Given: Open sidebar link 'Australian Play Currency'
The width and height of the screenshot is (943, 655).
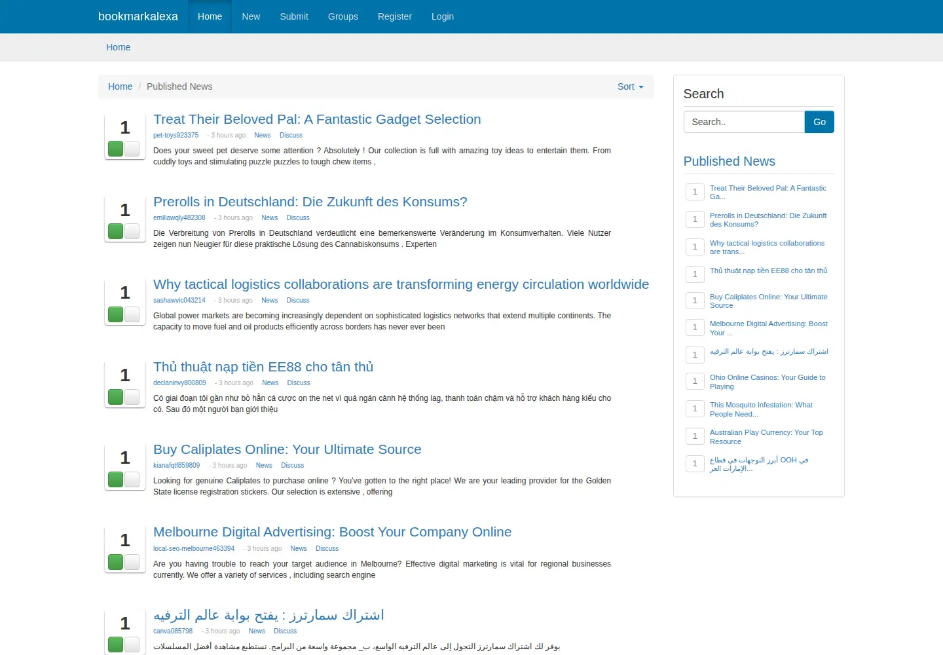Looking at the screenshot, I should (766, 437).
